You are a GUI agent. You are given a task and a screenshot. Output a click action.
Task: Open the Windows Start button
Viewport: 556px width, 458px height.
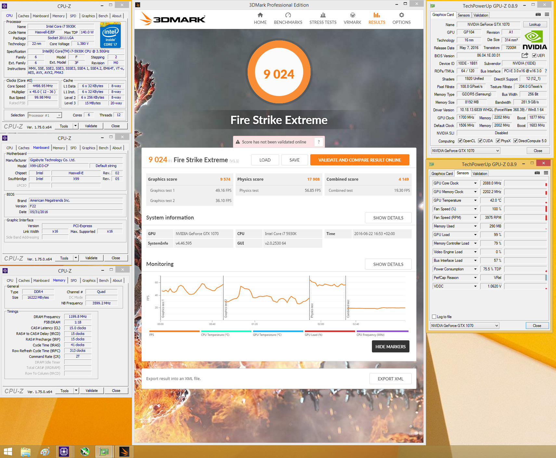click(8, 451)
